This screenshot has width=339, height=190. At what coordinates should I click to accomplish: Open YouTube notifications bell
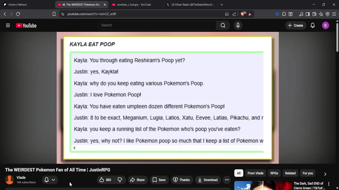pyautogui.click(x=313, y=25)
